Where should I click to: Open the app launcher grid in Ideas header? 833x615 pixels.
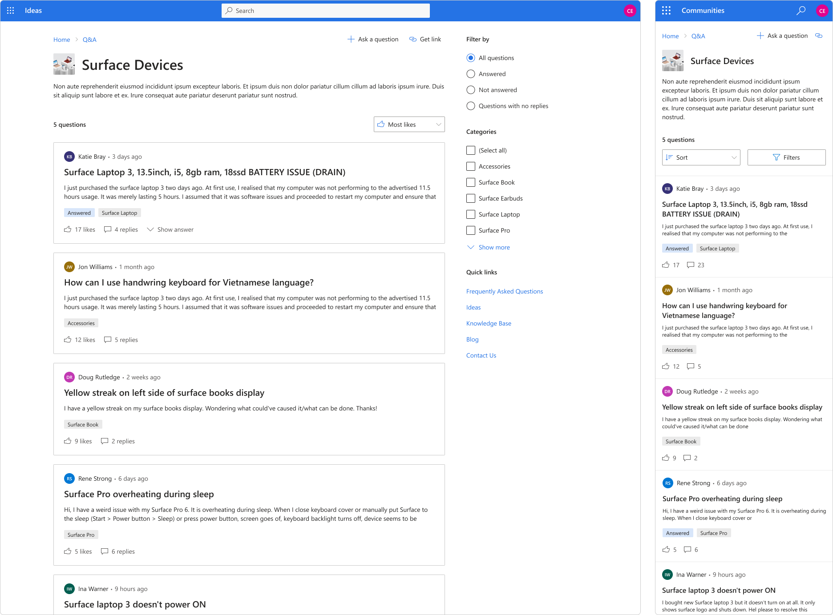11,11
